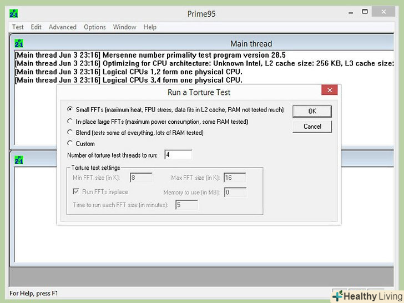Click 'Number of torture test threads to run' label

(x=112, y=155)
